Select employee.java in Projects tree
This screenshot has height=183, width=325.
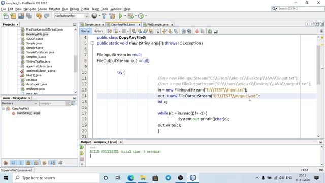36,89
